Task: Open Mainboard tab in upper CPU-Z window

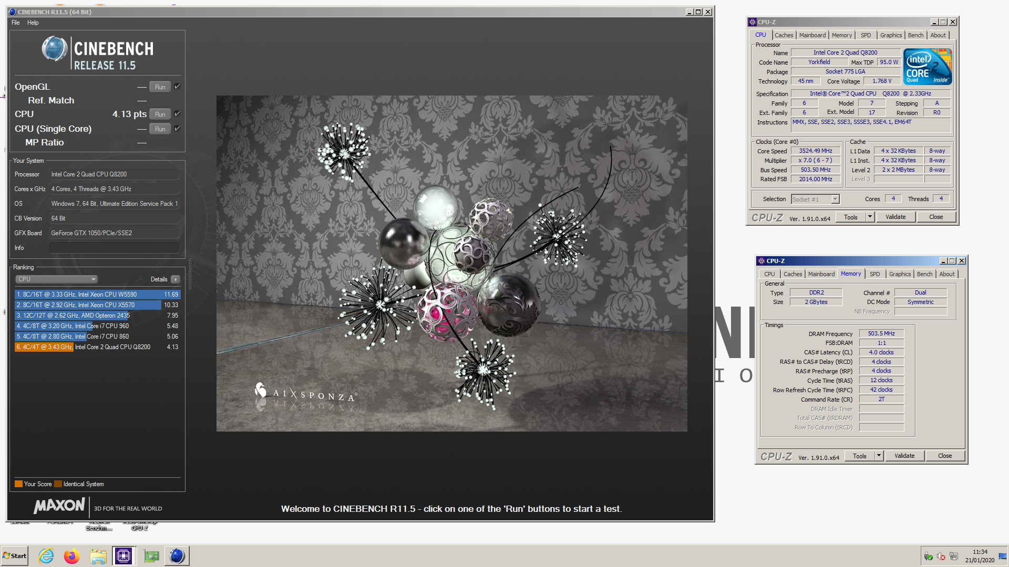Action: point(812,35)
